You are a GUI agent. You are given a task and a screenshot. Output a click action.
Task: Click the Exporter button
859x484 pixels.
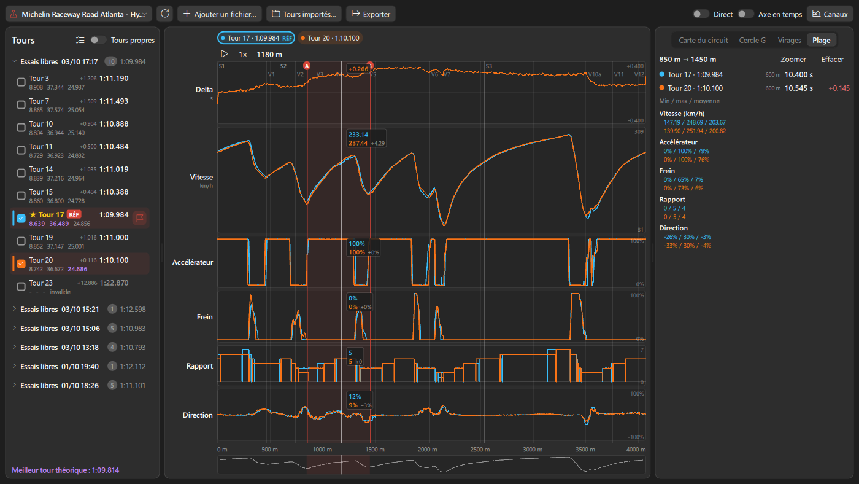[x=371, y=14]
